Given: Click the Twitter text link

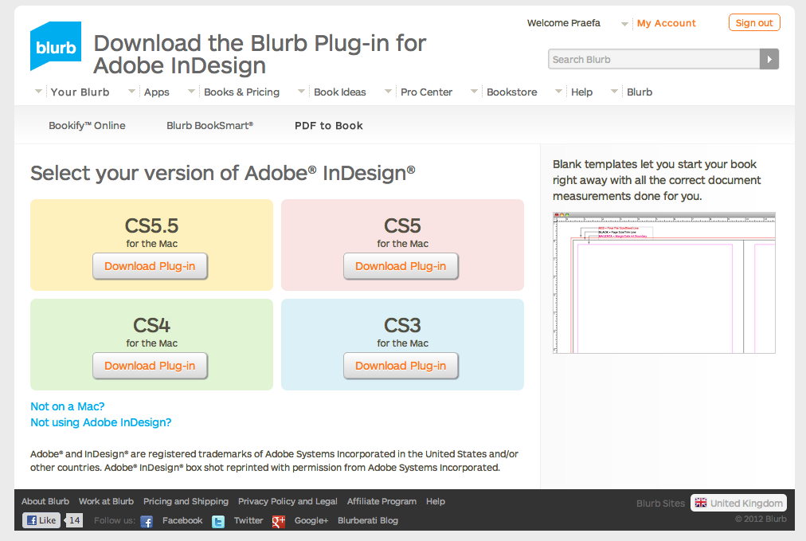Looking at the screenshot, I should 248,520.
